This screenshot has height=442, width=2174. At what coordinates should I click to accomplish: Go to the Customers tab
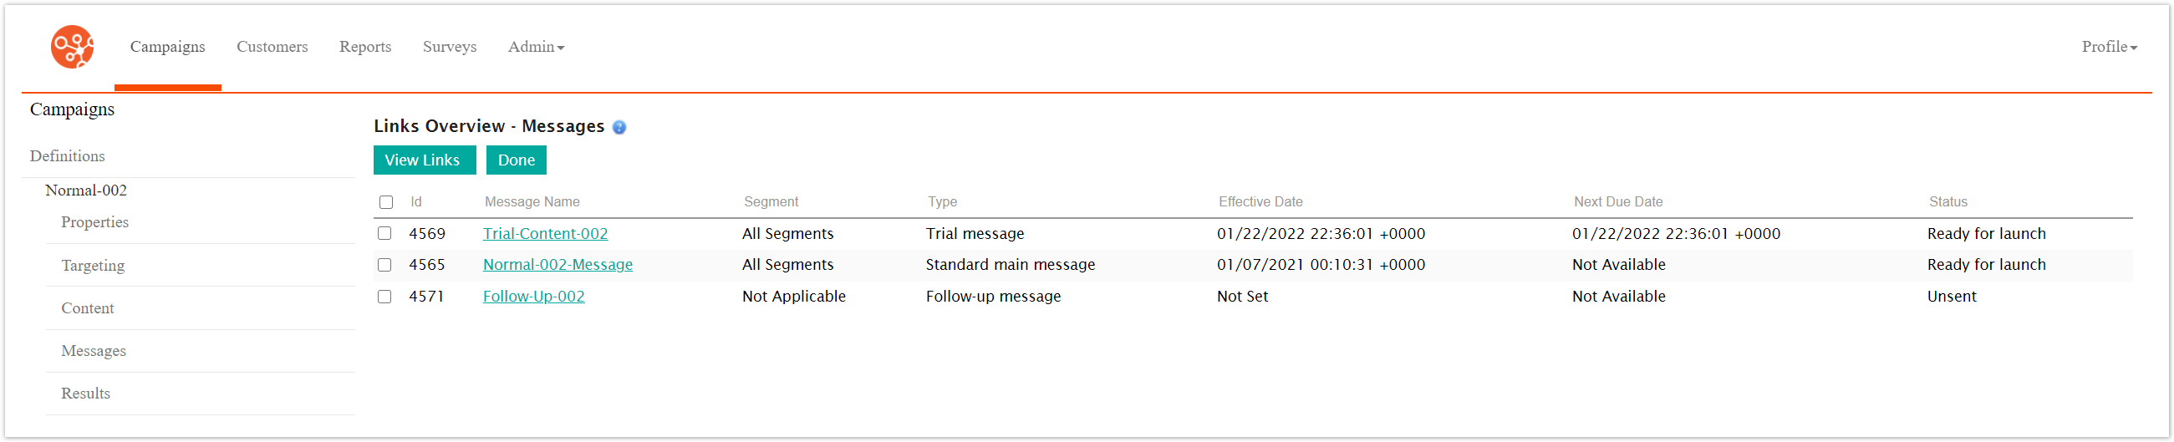pyautogui.click(x=272, y=48)
